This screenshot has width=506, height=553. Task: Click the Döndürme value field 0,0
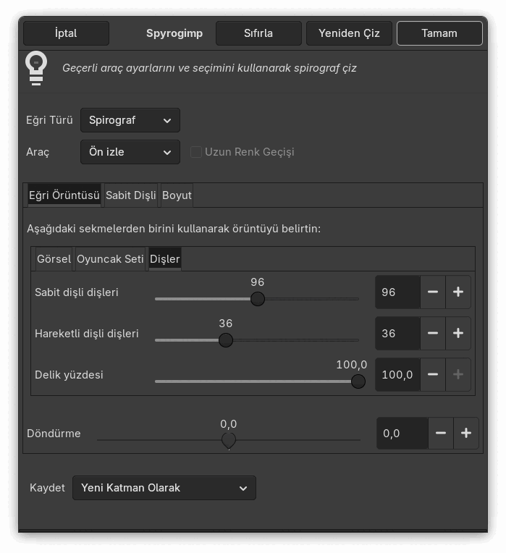click(402, 433)
